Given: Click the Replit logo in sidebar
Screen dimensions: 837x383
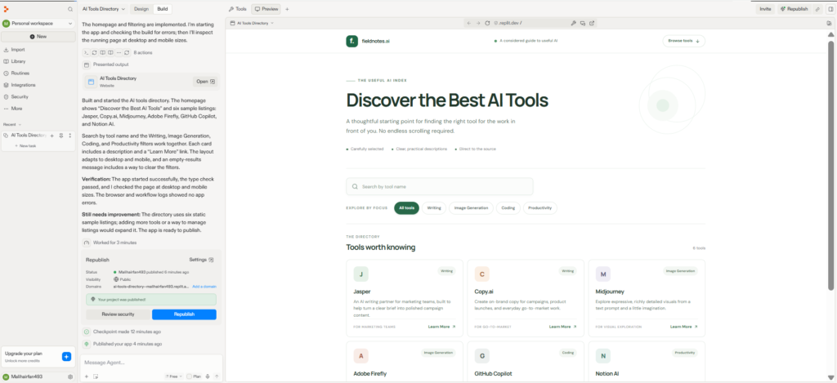Looking at the screenshot, I should click(6, 9).
